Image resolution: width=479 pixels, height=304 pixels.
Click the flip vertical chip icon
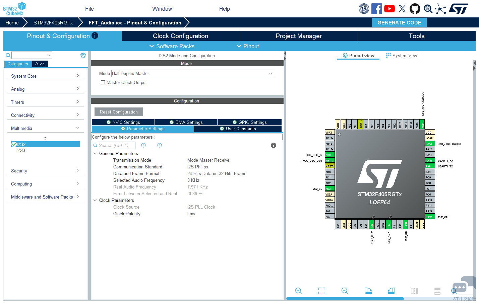(x=437, y=291)
